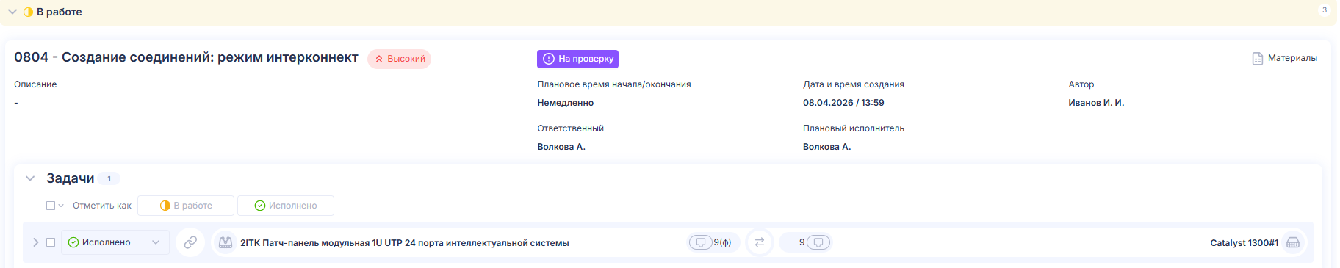Screen dimensions: 1340x268
Task: Click the swap arrows connection icon
Action: pos(760,242)
